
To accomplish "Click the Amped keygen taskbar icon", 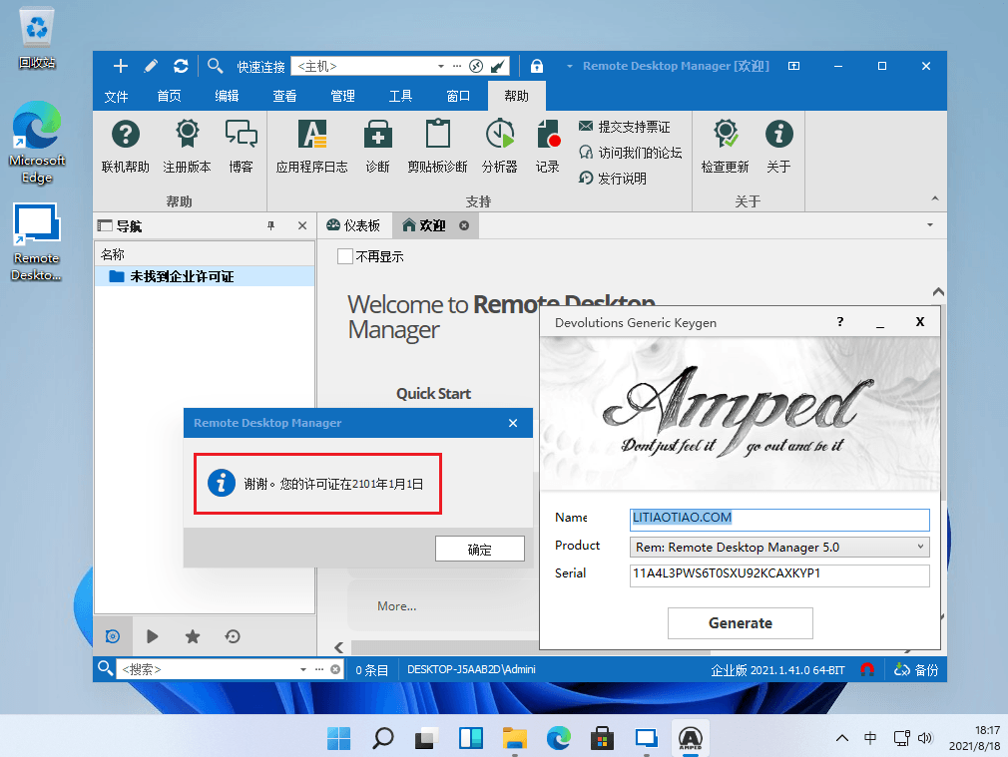I will tap(691, 738).
